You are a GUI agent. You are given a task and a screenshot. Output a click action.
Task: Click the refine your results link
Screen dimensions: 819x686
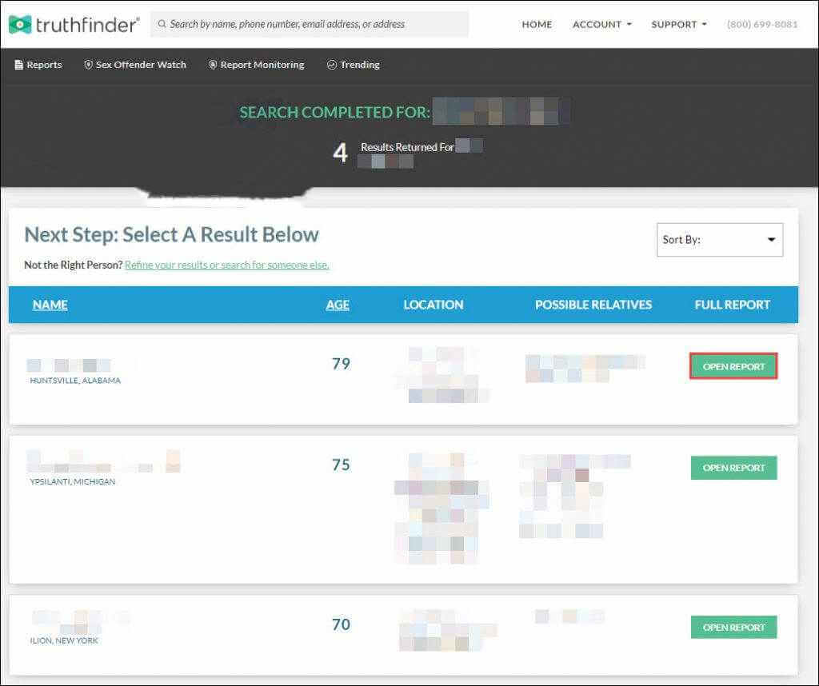(226, 265)
